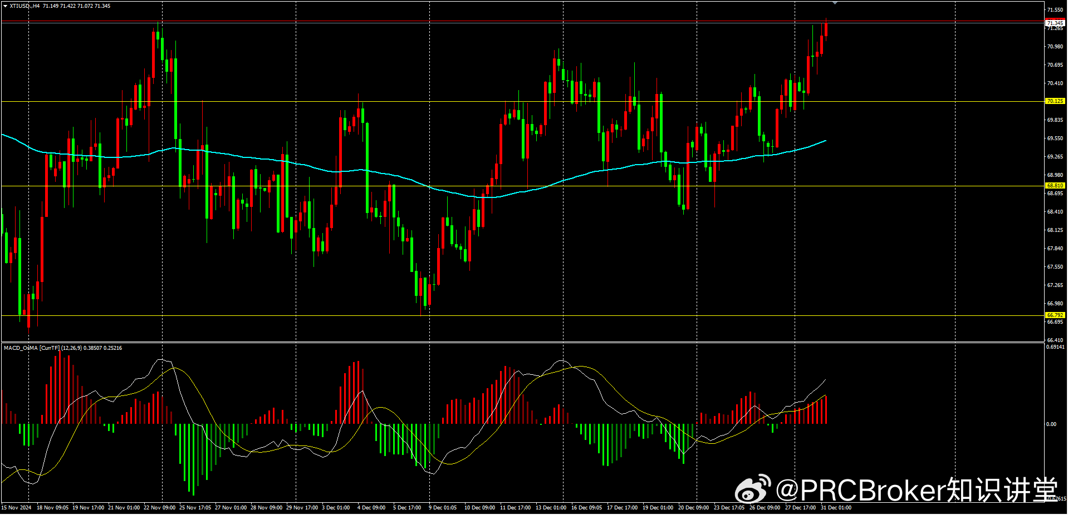
Task: Click the 71.550 price scale label
Action: tap(1055, 10)
